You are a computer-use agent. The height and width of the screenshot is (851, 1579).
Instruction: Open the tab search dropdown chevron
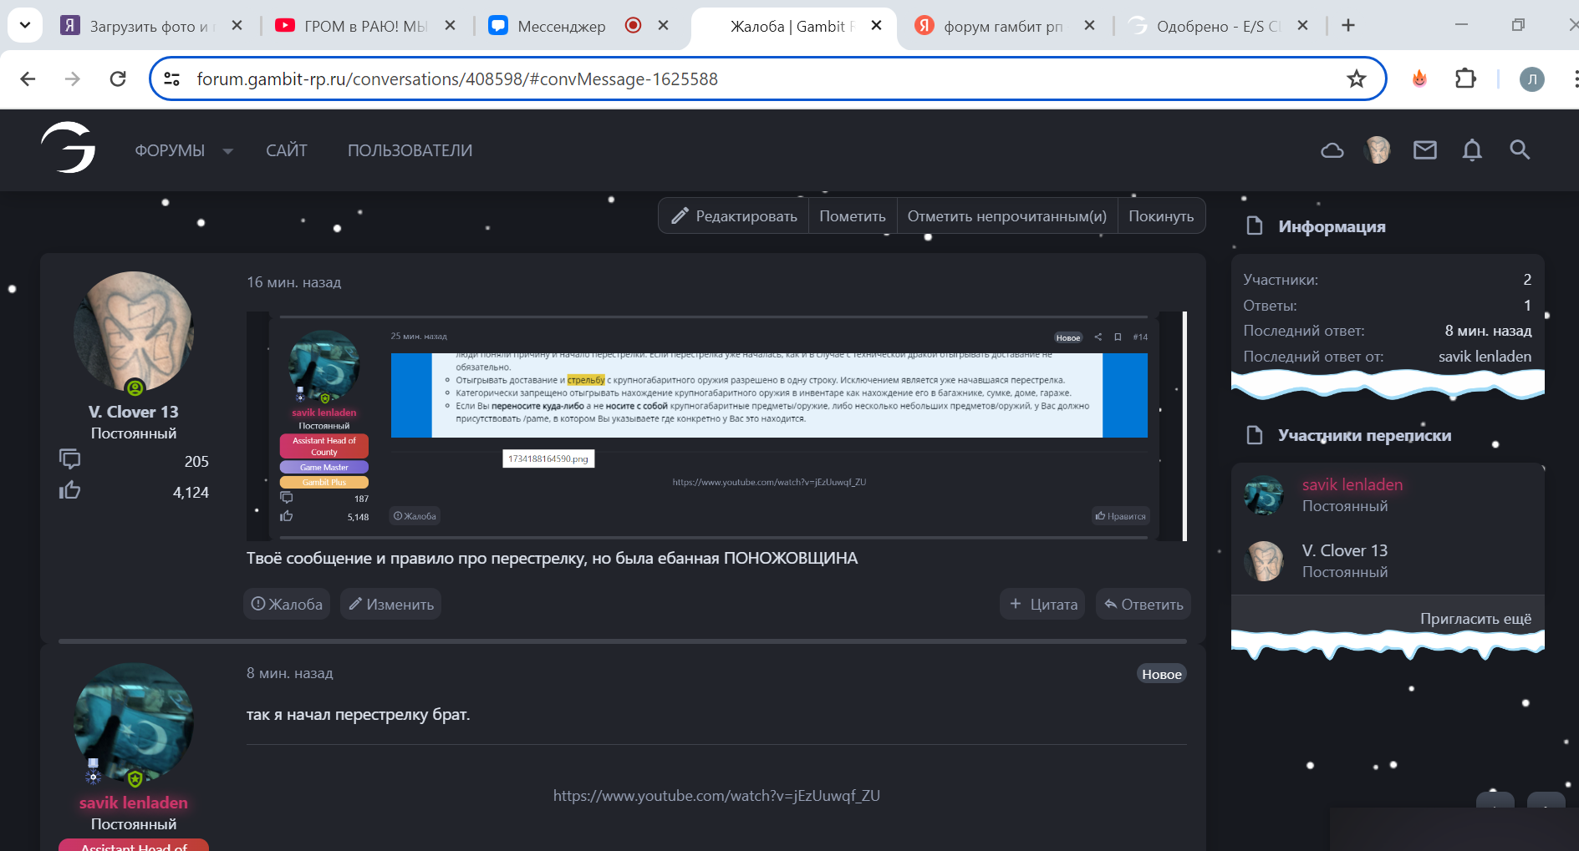pyautogui.click(x=25, y=25)
